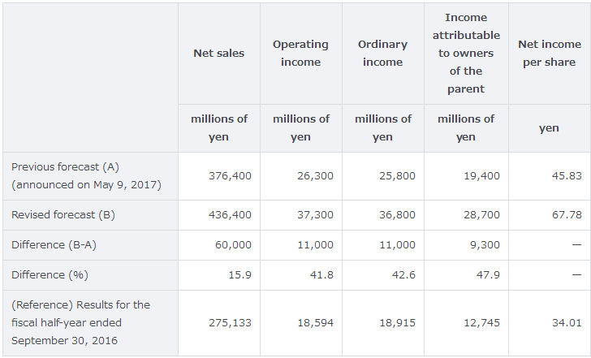Click the Net sales column header
The height and width of the screenshot is (358, 591).
[x=218, y=53]
